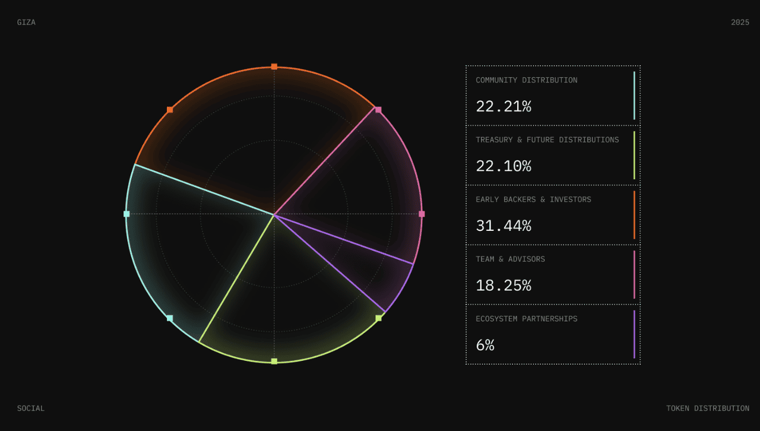Click the orange color bar beside Early Backers & Investors
This screenshot has height=431, width=760.
tap(634, 215)
